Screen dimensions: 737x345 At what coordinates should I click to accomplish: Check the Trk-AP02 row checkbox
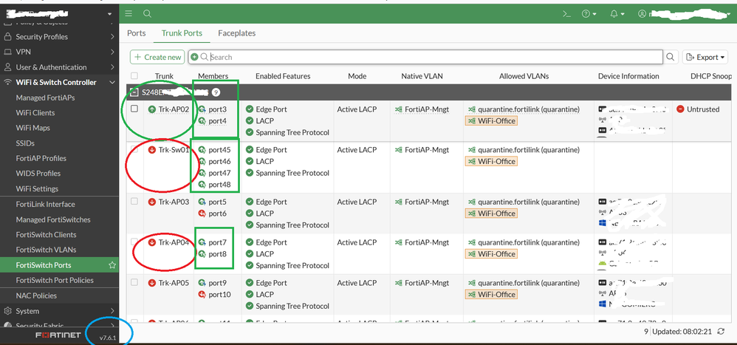[x=134, y=109]
